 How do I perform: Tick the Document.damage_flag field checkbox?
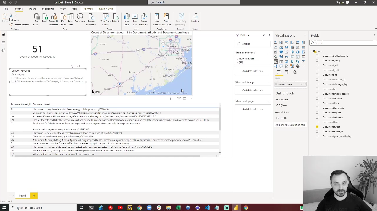[317, 84]
